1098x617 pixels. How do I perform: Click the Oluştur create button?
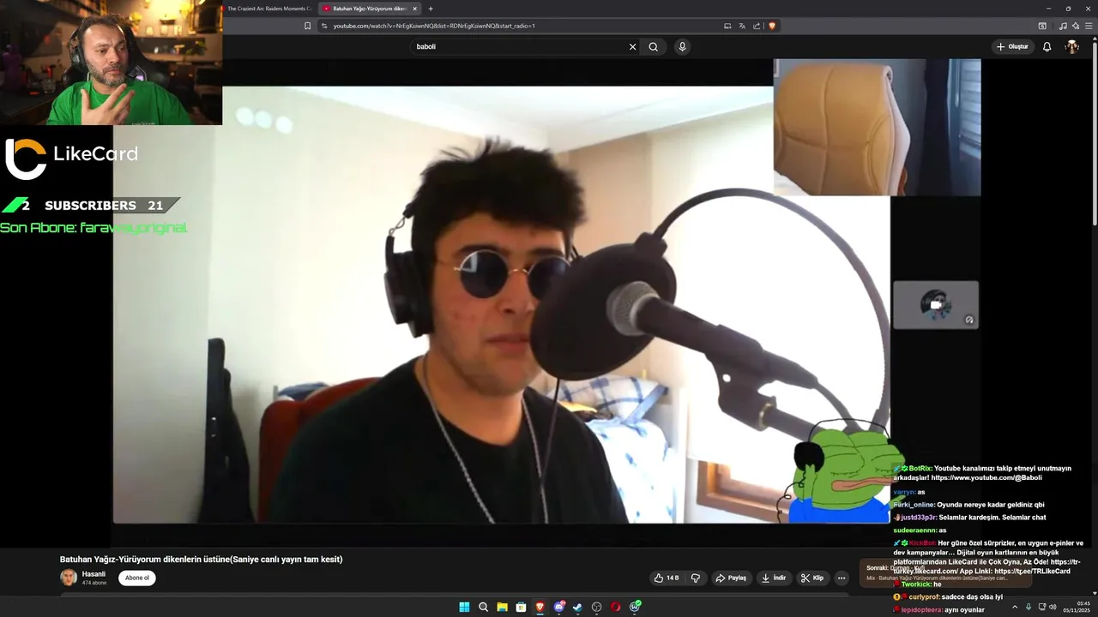(x=1013, y=47)
